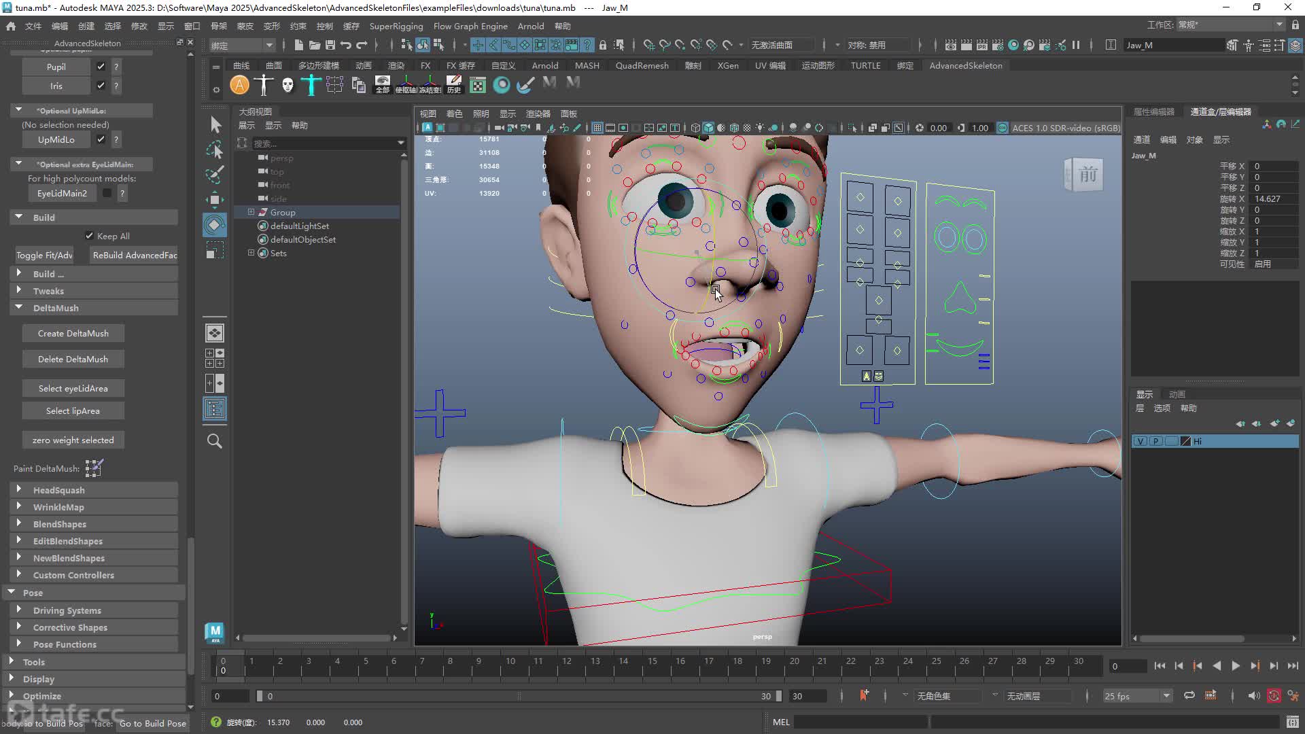1305x734 pixels.
Task: Expand the Group node in outliner
Action: 251,212
